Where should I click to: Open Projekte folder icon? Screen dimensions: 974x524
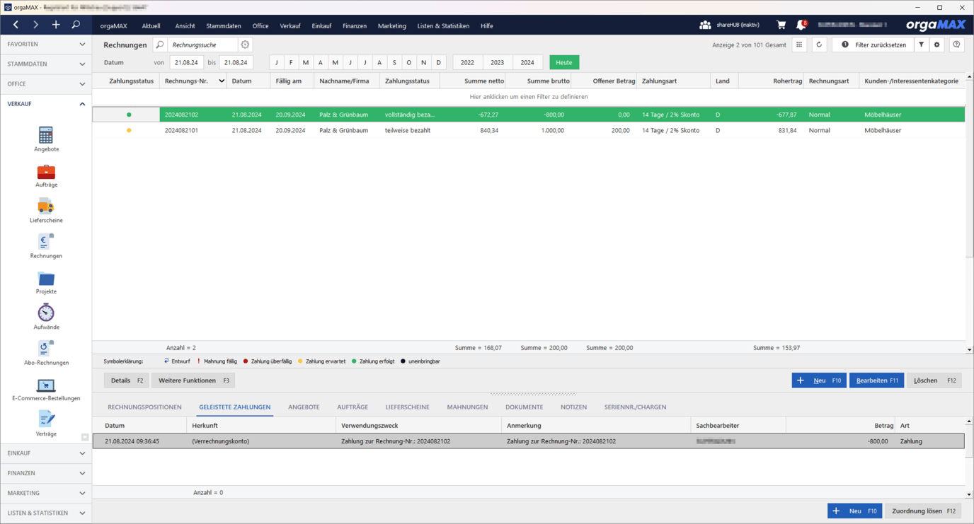46,279
